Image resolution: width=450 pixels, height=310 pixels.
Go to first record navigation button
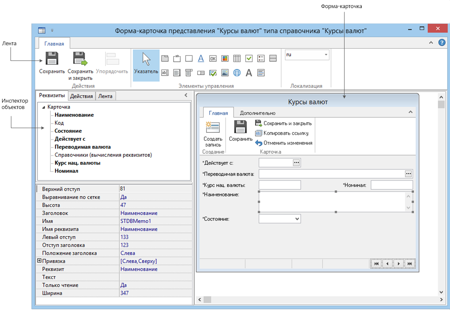[376, 263]
